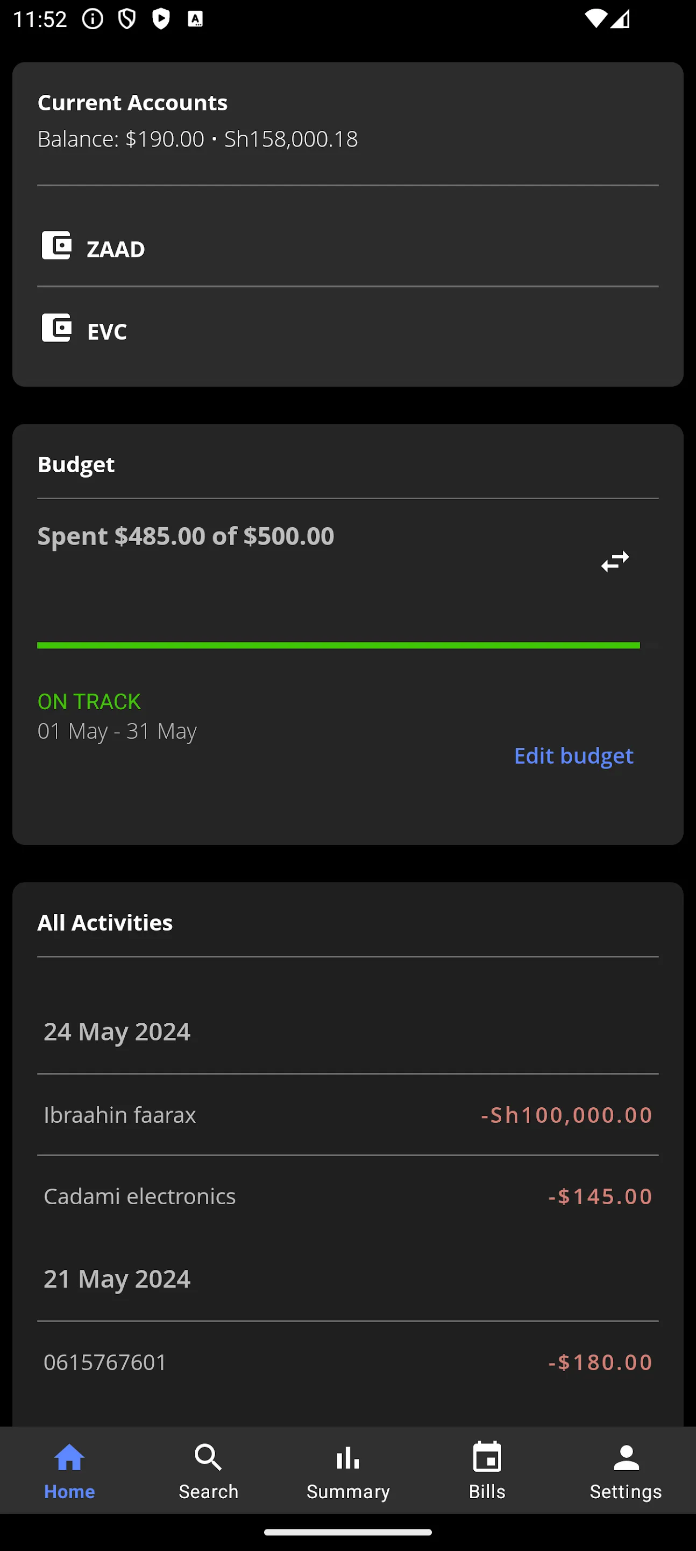Image resolution: width=696 pixels, height=1551 pixels.
Task: Tap the green budget progress bar
Action: tap(338, 646)
